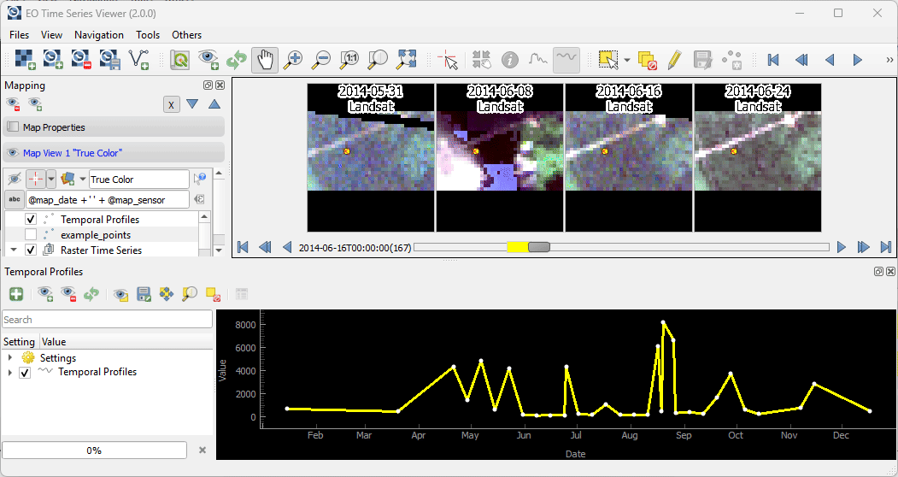Click the Temporal Profiles search box
898x477 pixels.
[x=108, y=320]
